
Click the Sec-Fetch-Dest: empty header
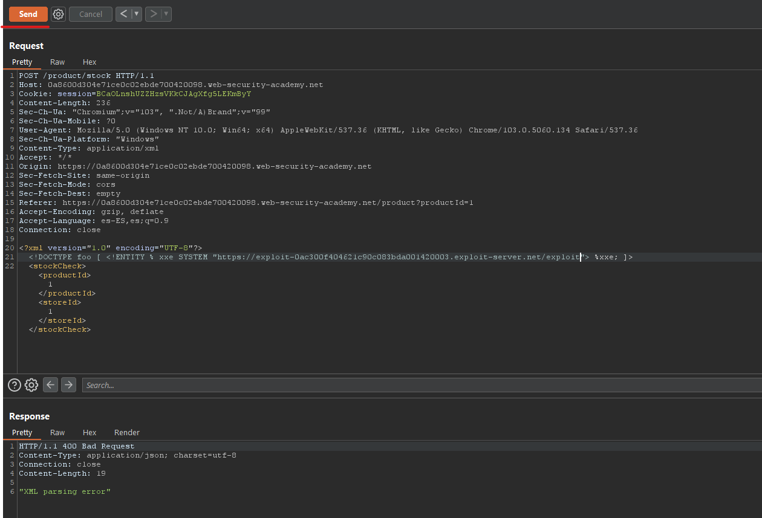point(70,193)
